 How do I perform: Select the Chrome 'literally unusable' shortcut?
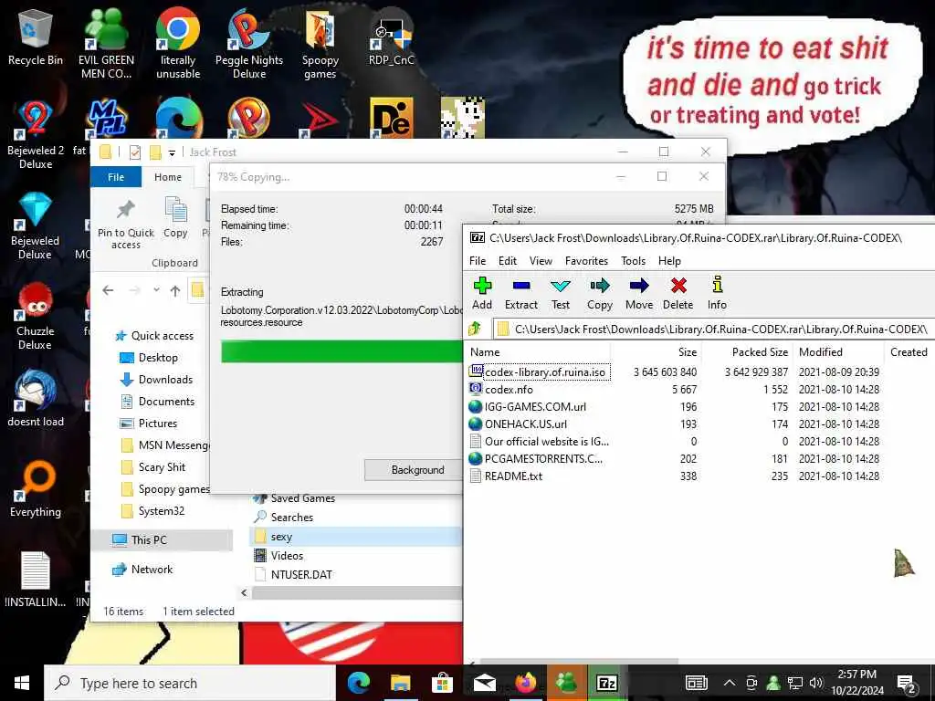[178, 43]
